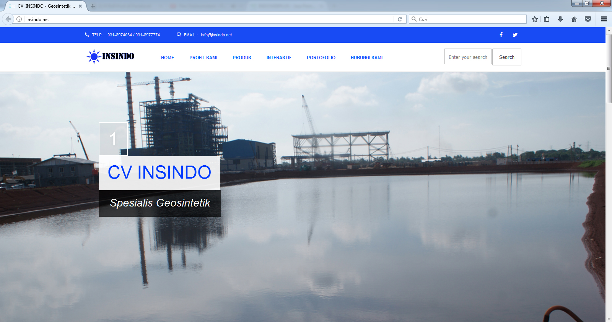The height and width of the screenshot is (322, 612).
Task: Open the Pocket icon in toolbar
Action: pos(588,19)
